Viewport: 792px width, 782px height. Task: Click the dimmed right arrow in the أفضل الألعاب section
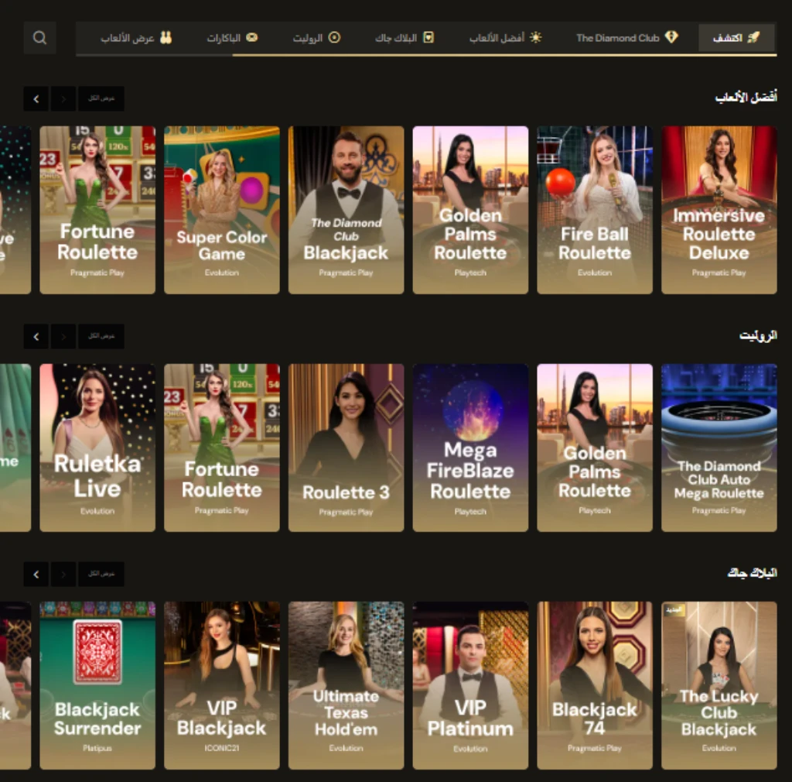click(x=63, y=98)
